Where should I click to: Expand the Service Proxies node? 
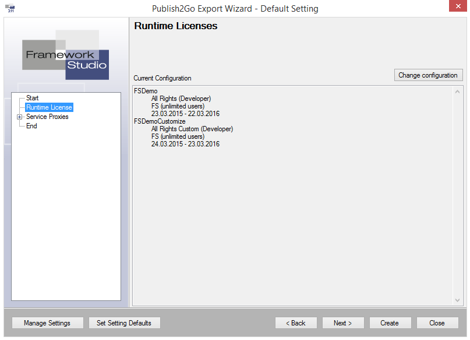[19, 117]
